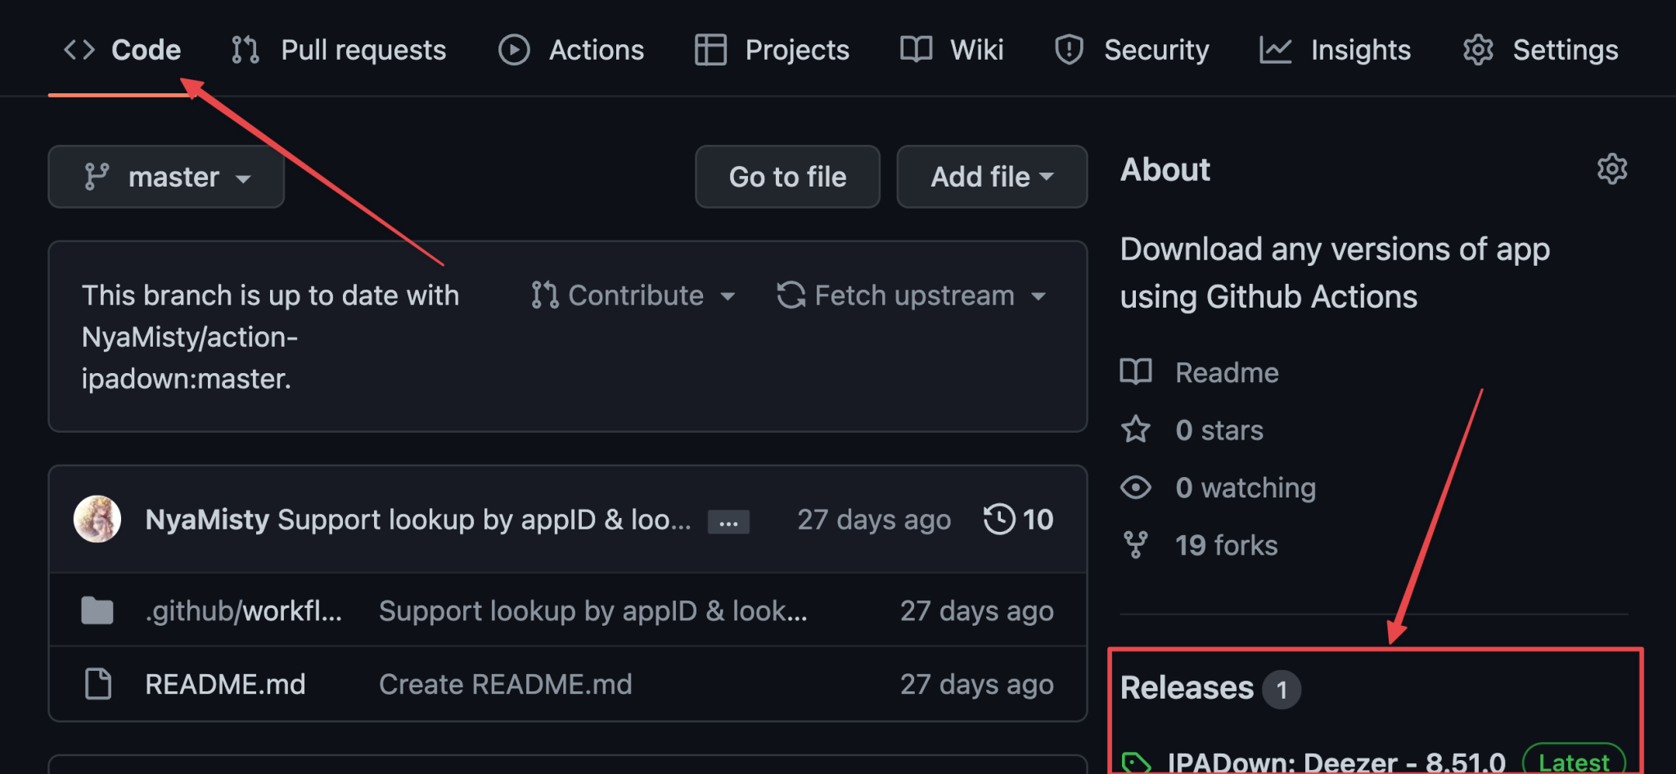This screenshot has width=1676, height=774.
Task: Open the Security tab
Action: point(1132,50)
